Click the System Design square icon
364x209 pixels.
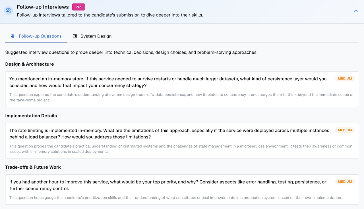(75, 36)
